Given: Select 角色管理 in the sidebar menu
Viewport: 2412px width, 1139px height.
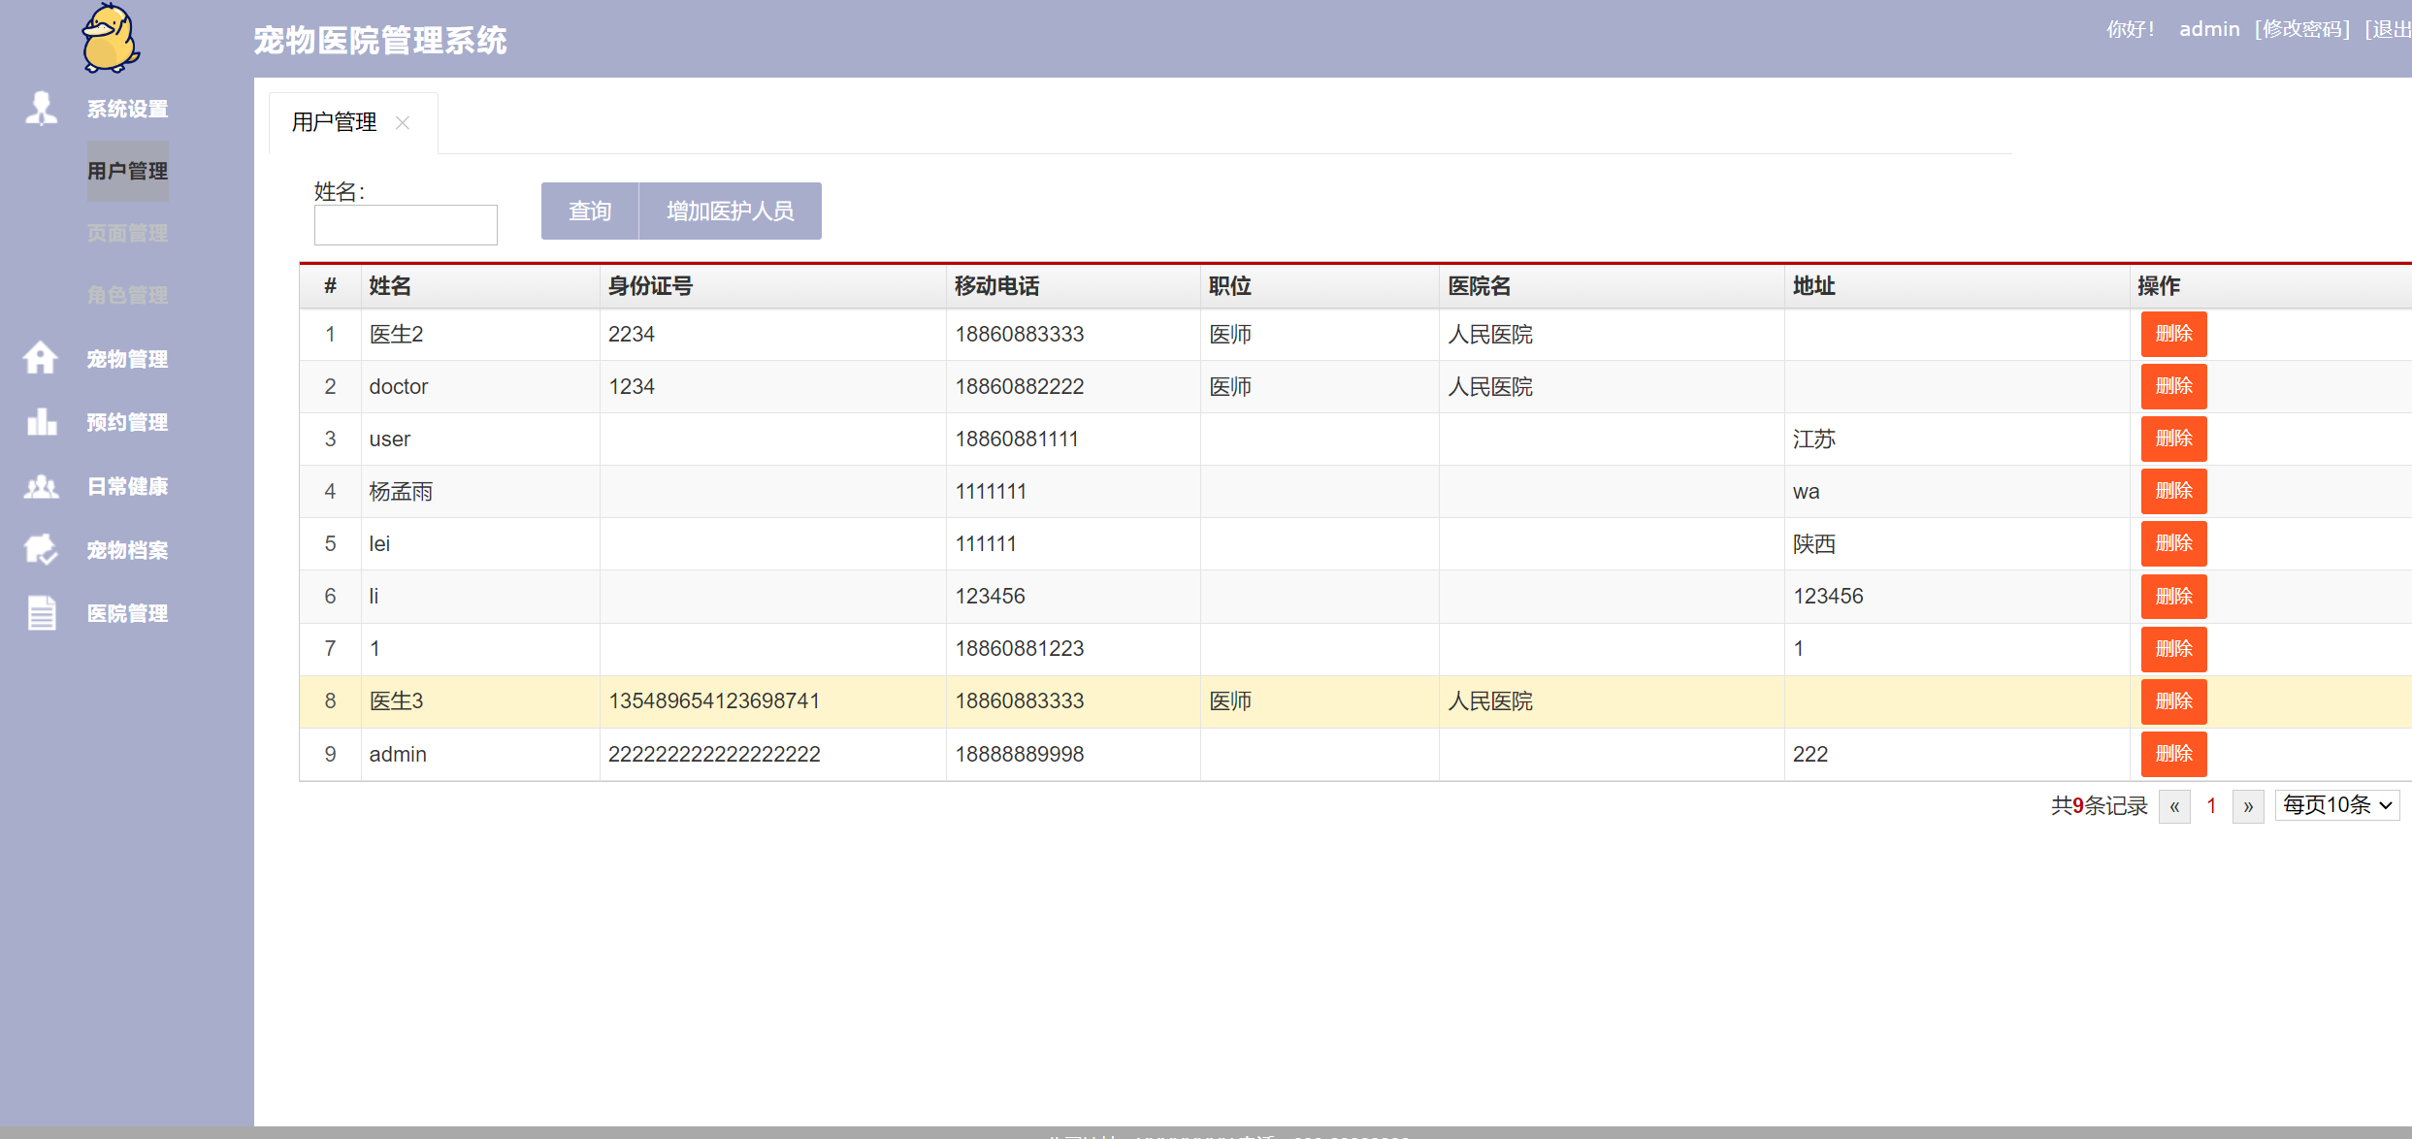Looking at the screenshot, I should coord(126,295).
